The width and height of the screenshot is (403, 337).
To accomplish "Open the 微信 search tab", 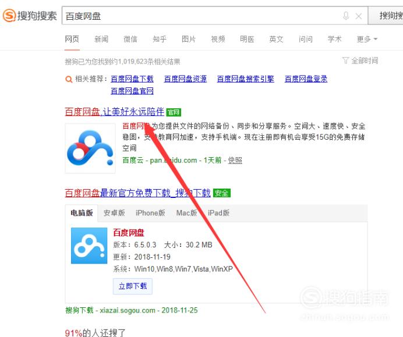I will click(x=130, y=40).
